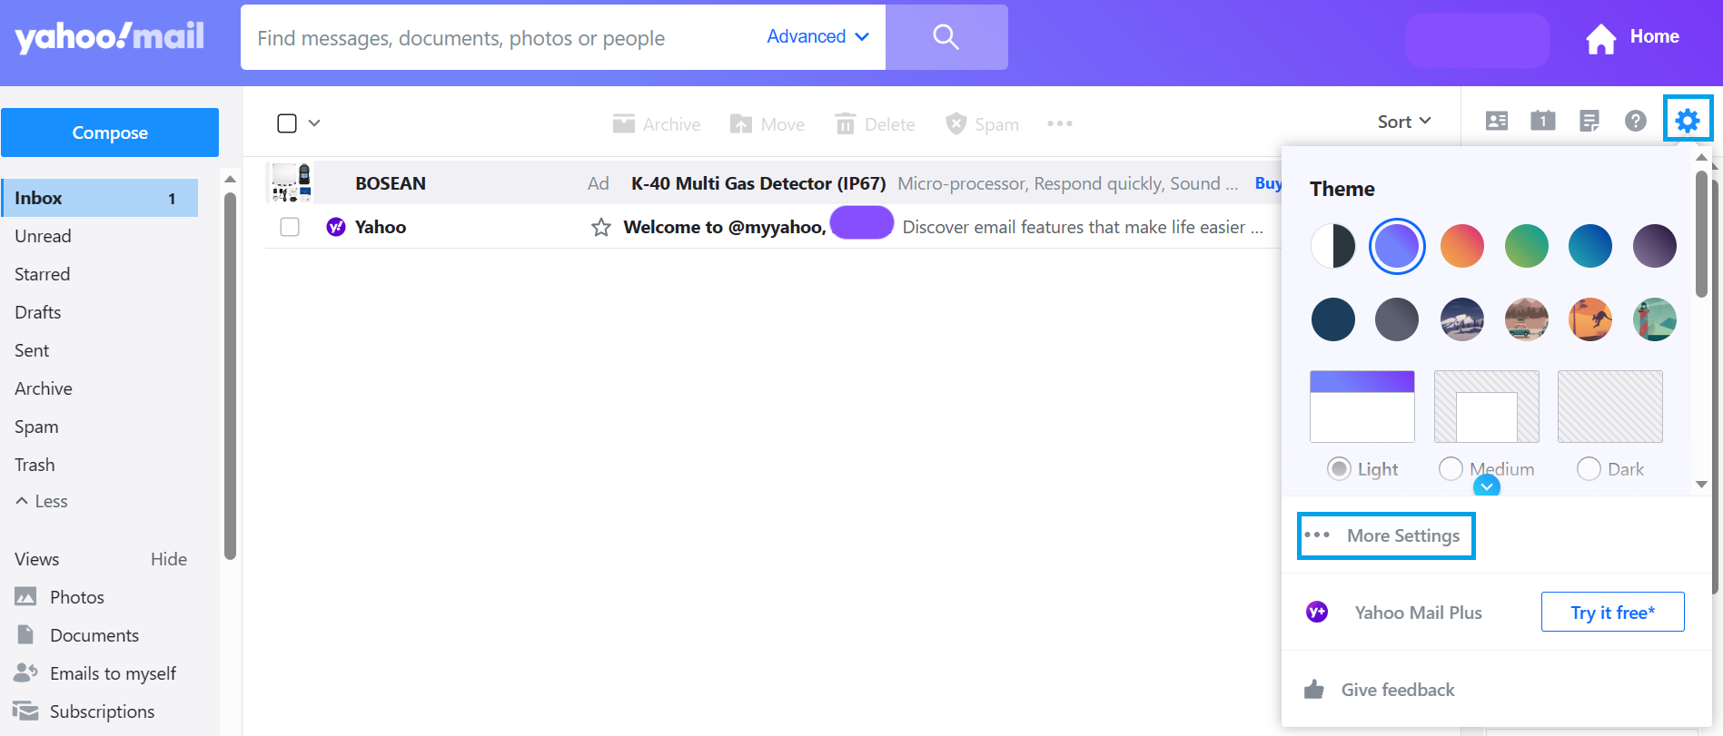Click Give feedback link
This screenshot has height=736, width=1723.
pos(1398,690)
